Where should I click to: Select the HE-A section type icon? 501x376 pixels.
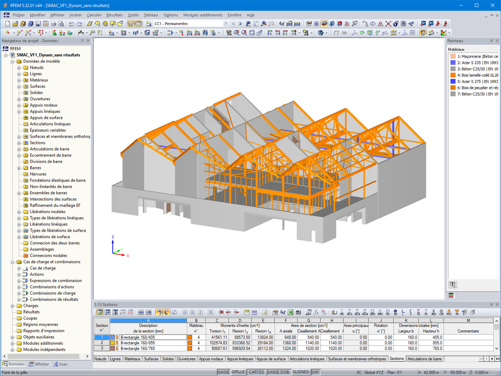pos(349,312)
